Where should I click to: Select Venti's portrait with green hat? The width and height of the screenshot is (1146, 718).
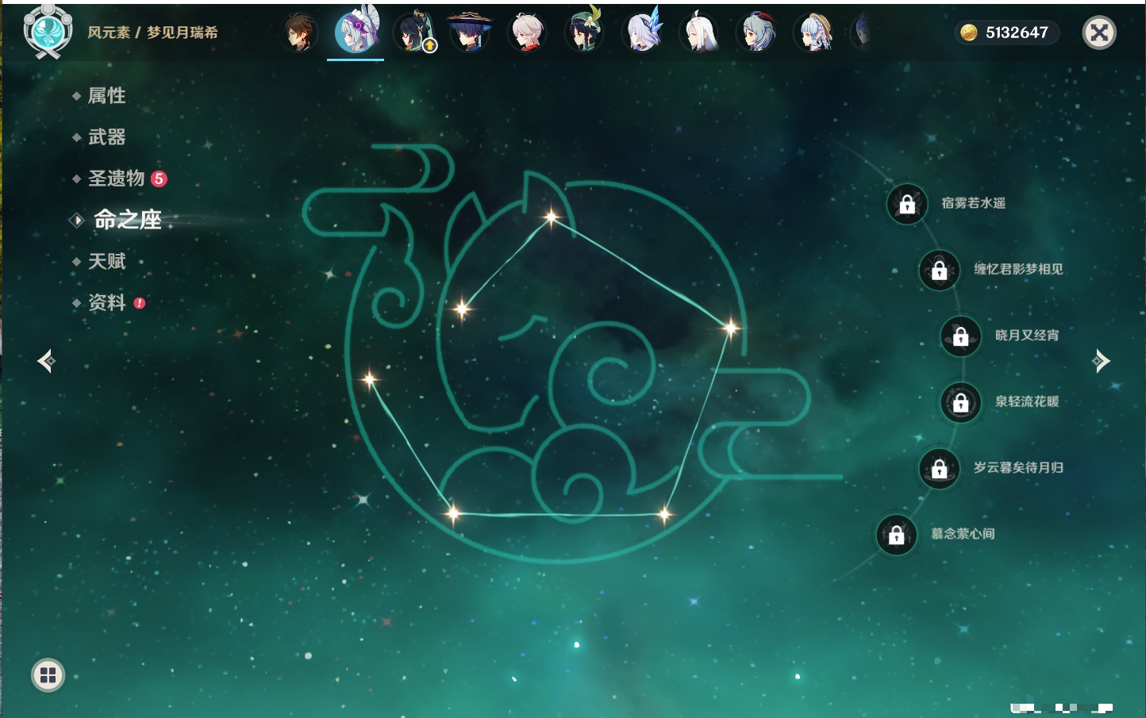pos(584,33)
